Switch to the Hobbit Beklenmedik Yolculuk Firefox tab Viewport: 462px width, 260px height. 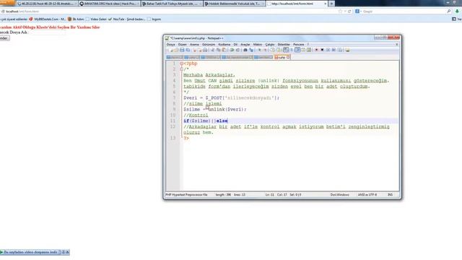[234, 4]
